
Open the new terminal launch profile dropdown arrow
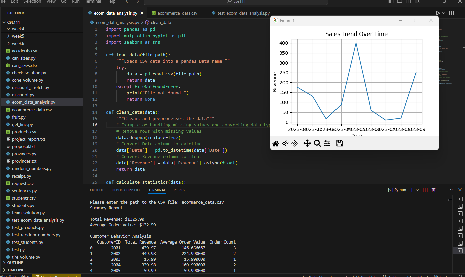click(x=417, y=190)
